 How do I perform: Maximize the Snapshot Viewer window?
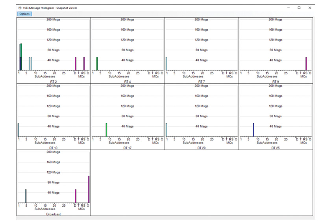coord(299,7)
